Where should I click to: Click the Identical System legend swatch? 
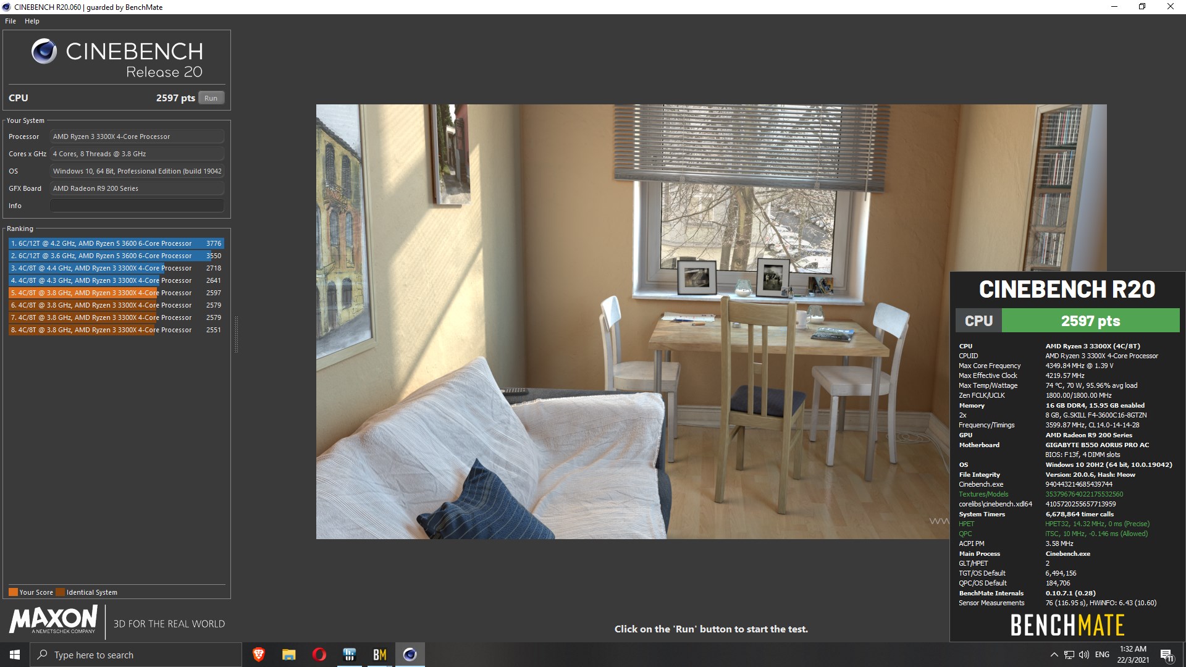click(x=60, y=592)
